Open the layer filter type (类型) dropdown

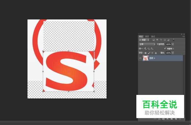(x=144, y=40)
